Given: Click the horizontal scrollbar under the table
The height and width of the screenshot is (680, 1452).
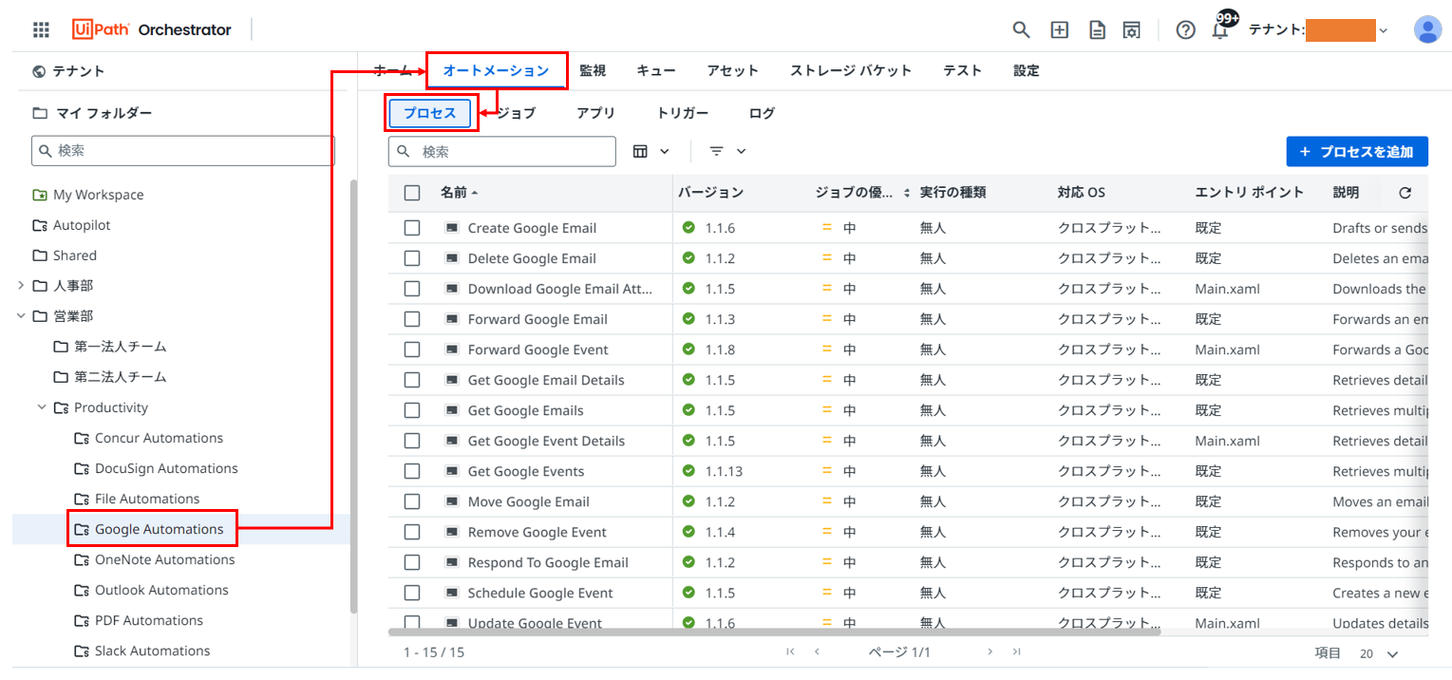Looking at the screenshot, I should (774, 631).
